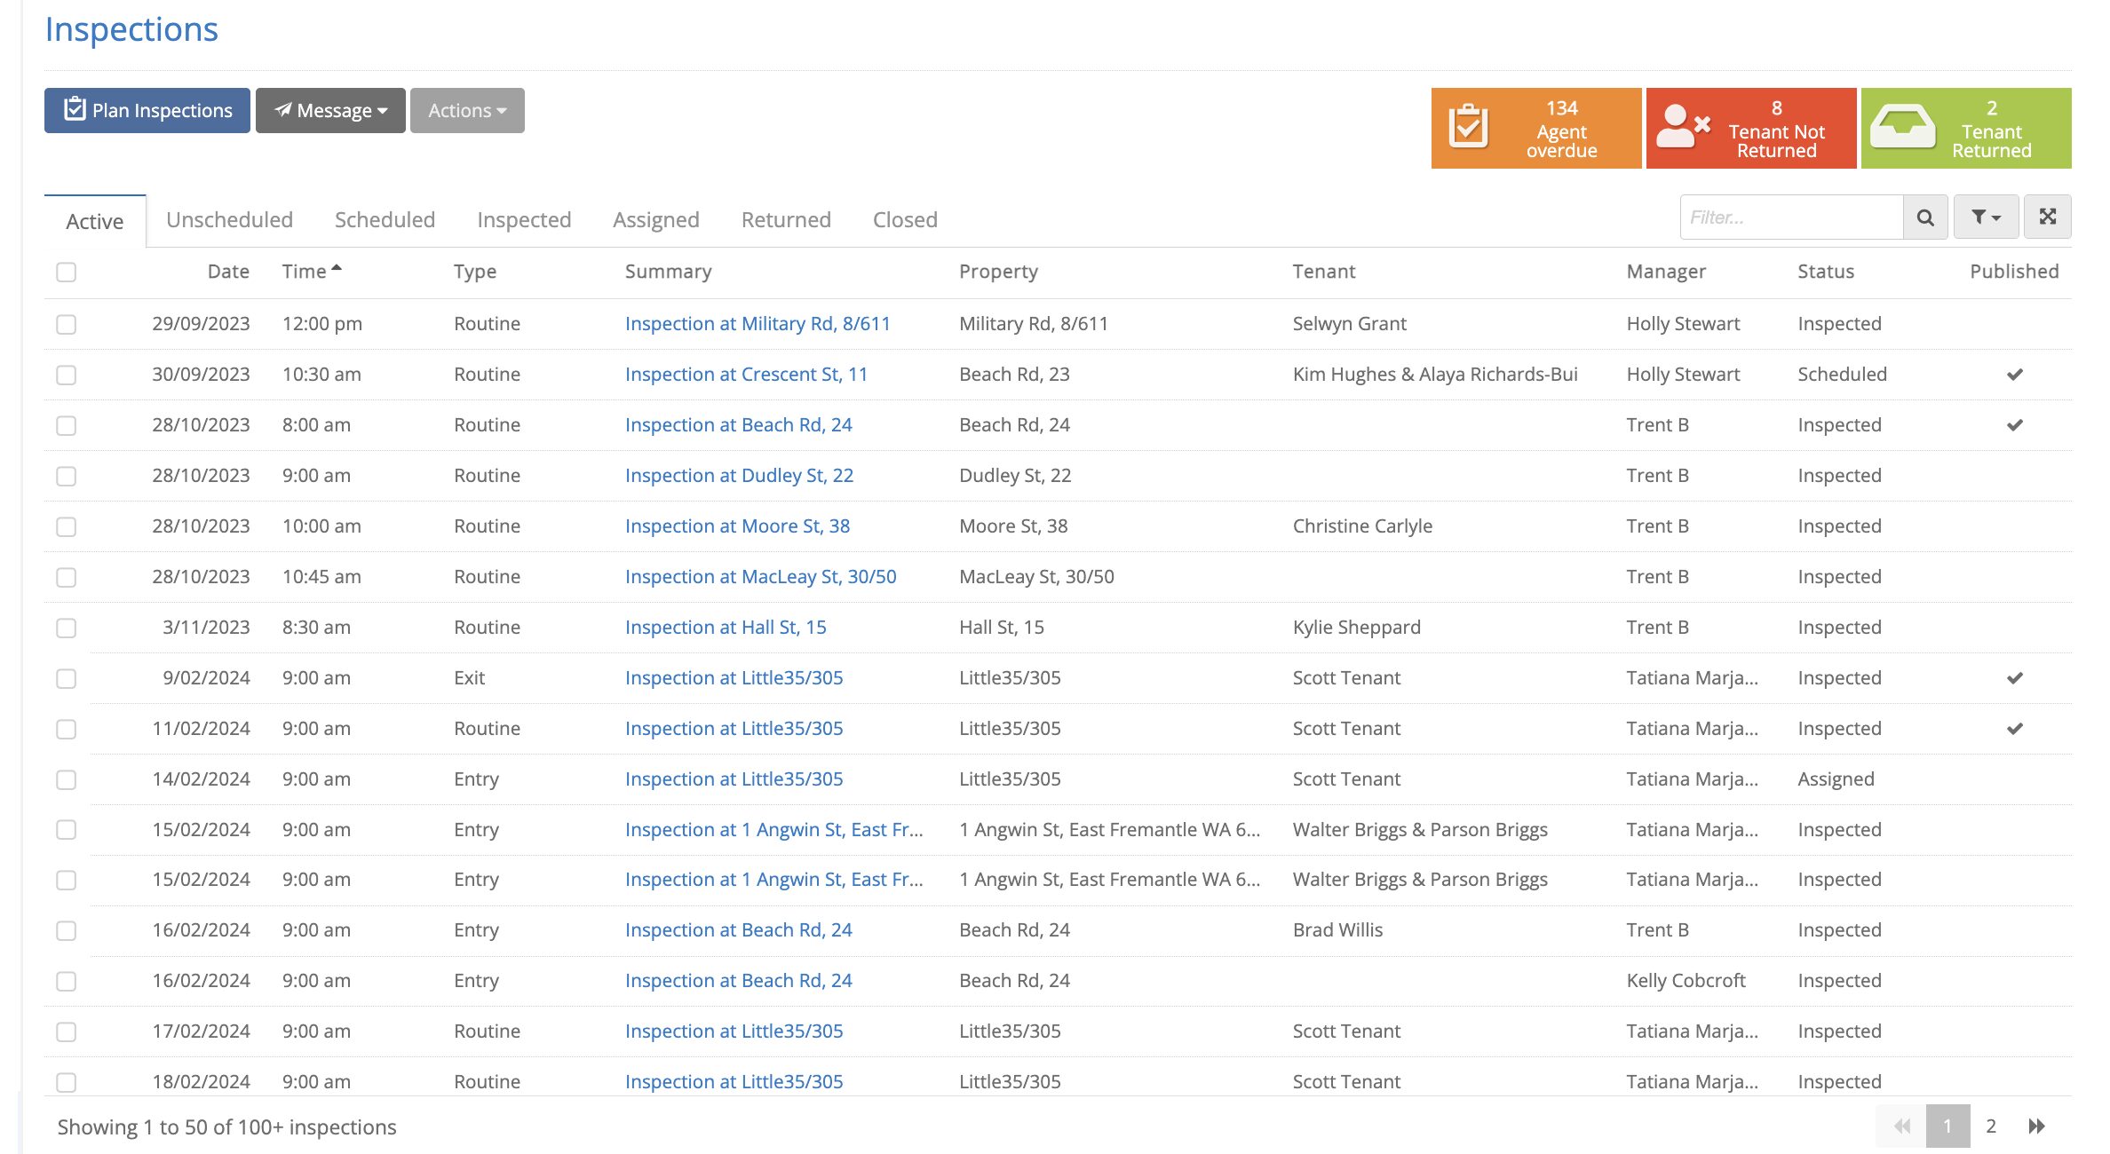Select the Crescent St, 11 row checkbox
Image resolution: width=2110 pixels, height=1154 pixels.
pyautogui.click(x=67, y=375)
